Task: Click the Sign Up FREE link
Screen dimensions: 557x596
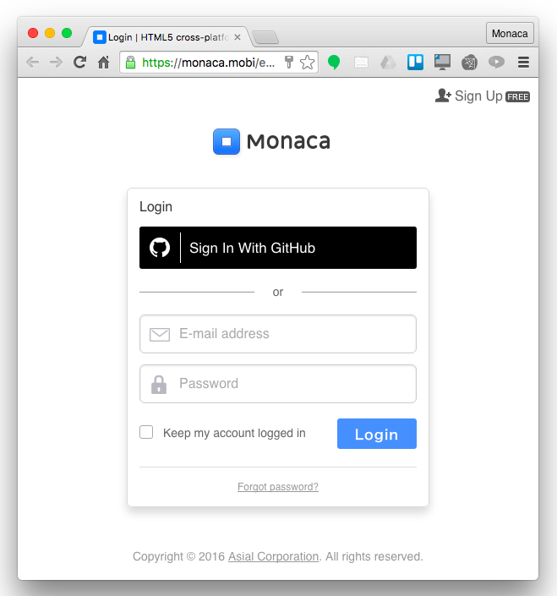Action: click(482, 96)
